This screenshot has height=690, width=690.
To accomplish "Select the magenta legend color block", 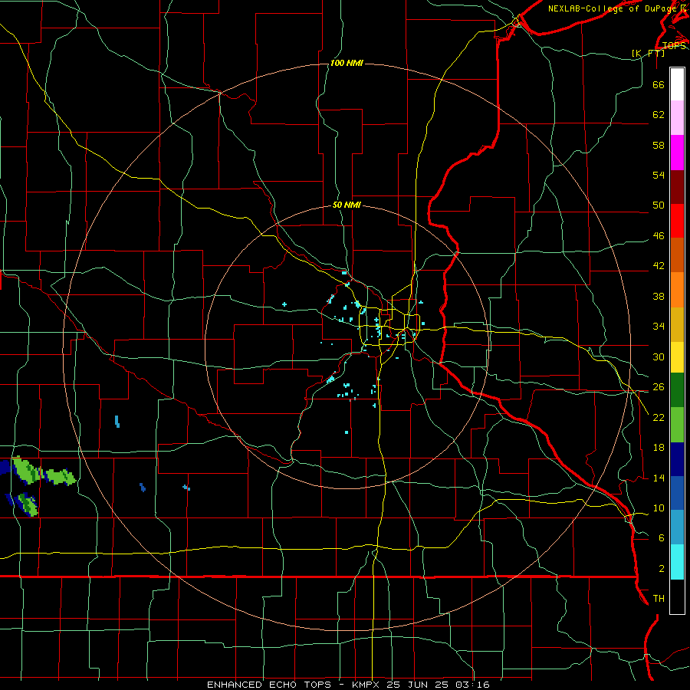I will 677,153.
